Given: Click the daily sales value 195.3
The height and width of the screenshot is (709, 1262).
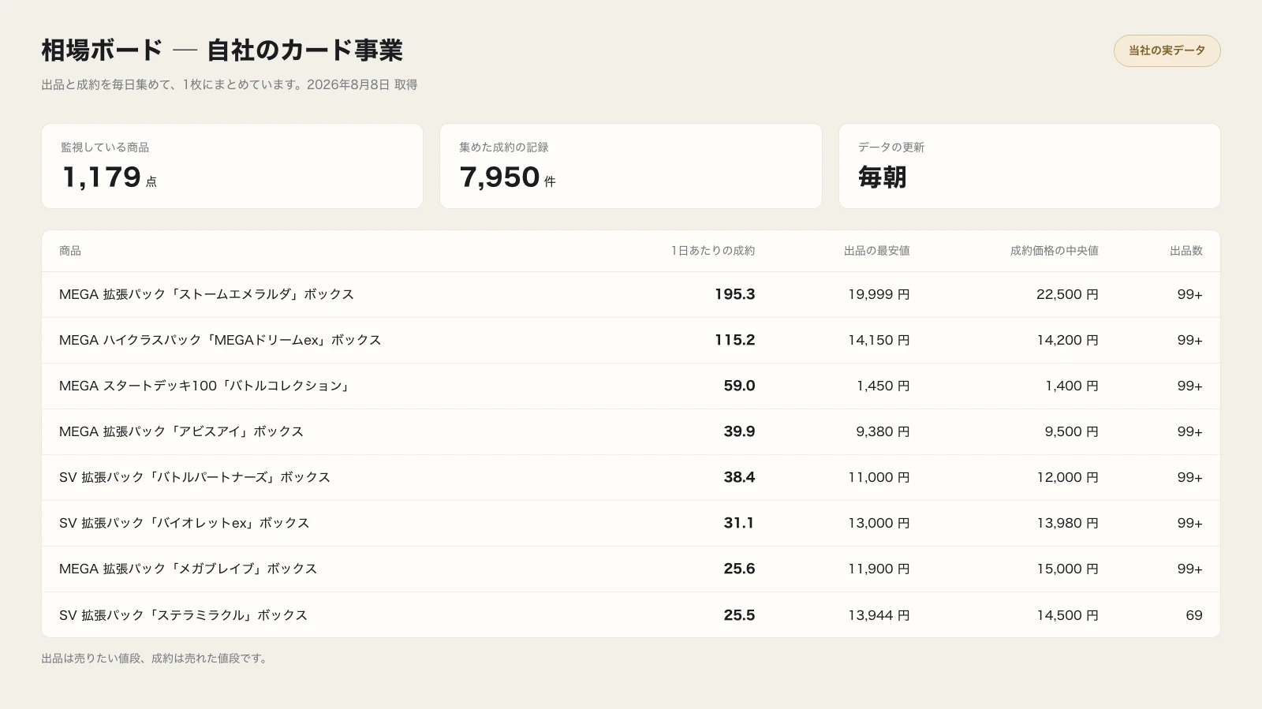Looking at the screenshot, I should [734, 294].
